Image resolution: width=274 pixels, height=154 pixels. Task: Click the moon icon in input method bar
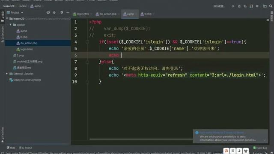click(239, 151)
